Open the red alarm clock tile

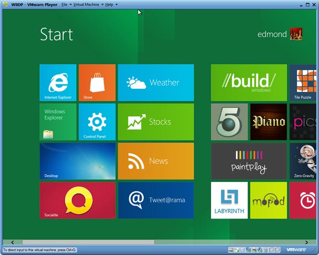(303, 200)
